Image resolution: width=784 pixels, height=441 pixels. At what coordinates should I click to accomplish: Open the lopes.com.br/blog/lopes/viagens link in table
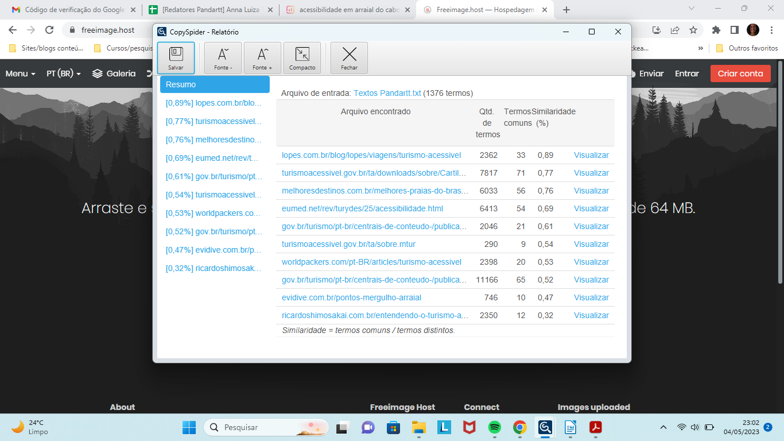click(371, 155)
